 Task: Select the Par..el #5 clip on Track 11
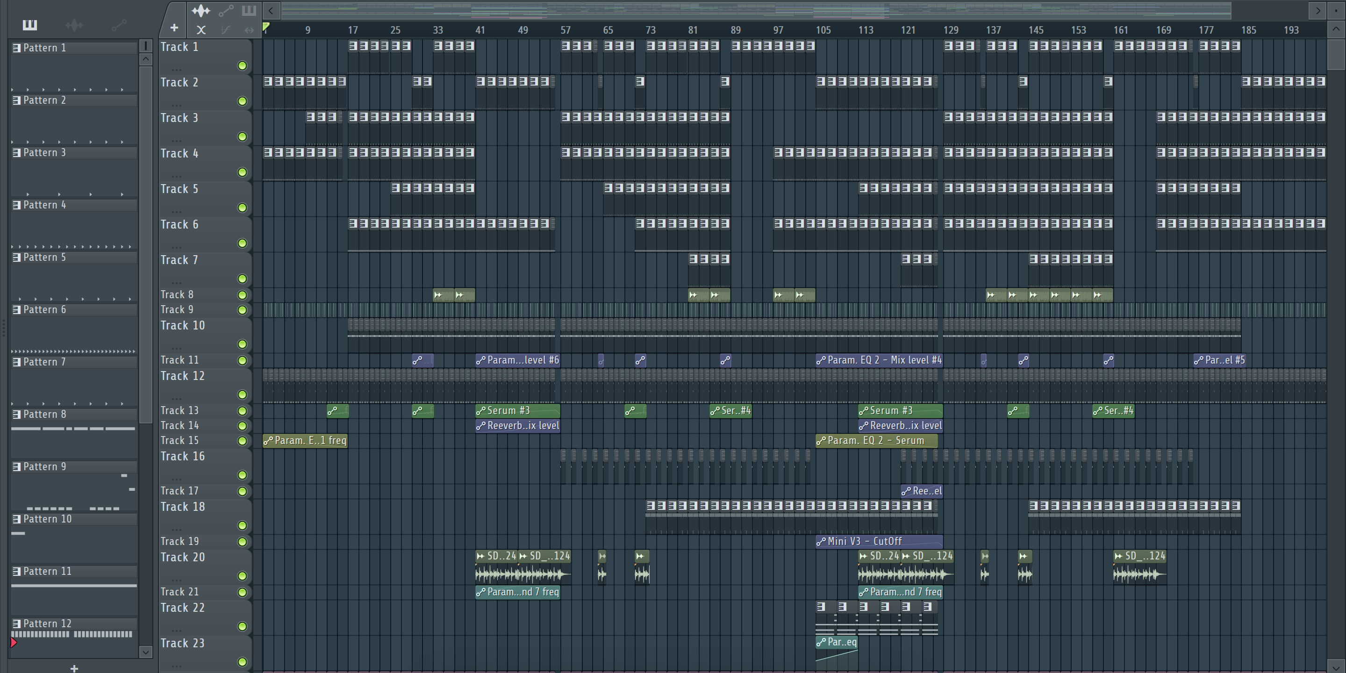tap(1219, 360)
